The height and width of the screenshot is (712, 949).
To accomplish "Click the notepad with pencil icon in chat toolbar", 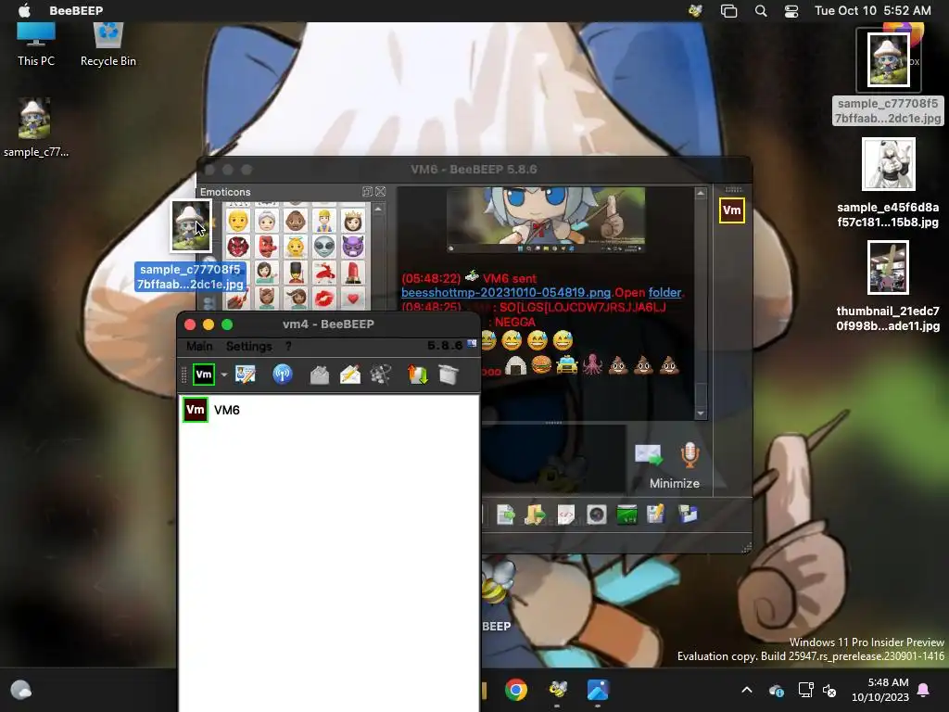I will click(656, 514).
